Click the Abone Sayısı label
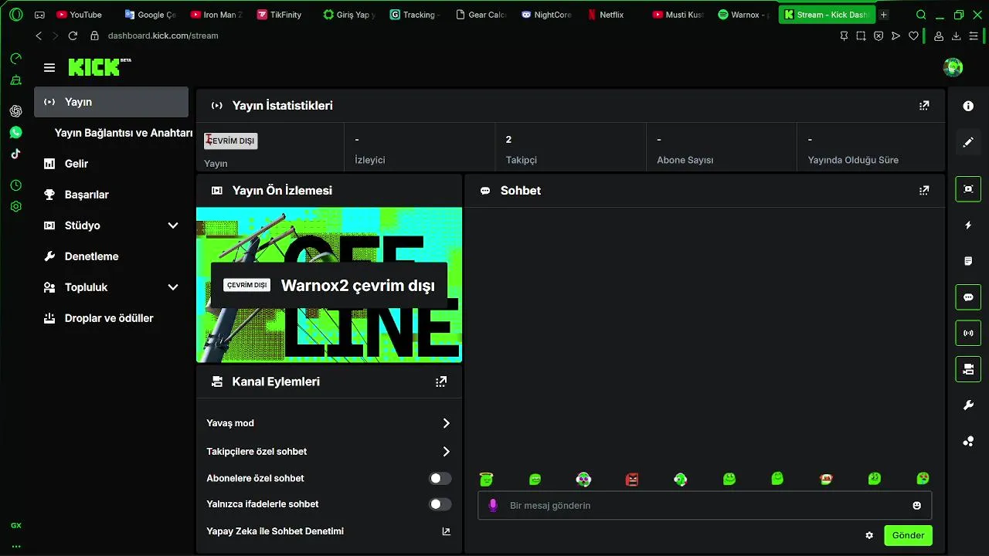Image resolution: width=989 pixels, height=556 pixels. (685, 160)
